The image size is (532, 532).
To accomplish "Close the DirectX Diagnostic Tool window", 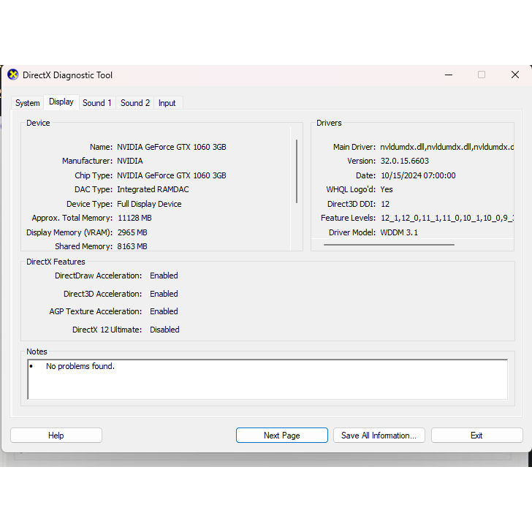I will (x=515, y=75).
